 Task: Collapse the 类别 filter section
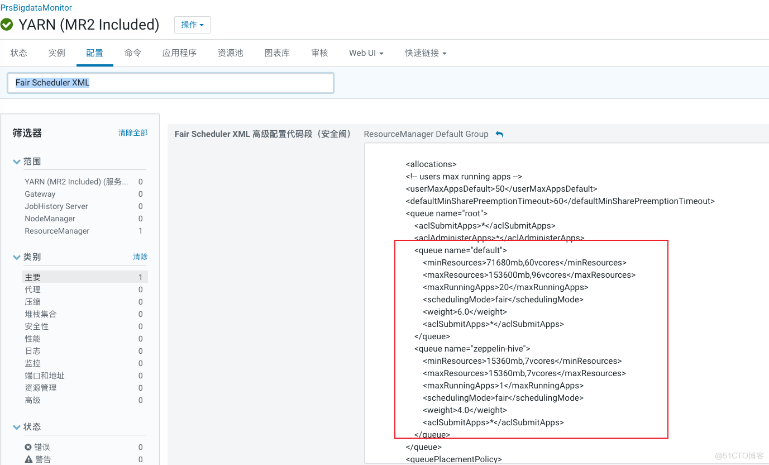point(16,257)
